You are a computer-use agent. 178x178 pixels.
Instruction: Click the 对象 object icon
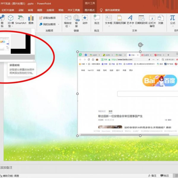click(160, 19)
